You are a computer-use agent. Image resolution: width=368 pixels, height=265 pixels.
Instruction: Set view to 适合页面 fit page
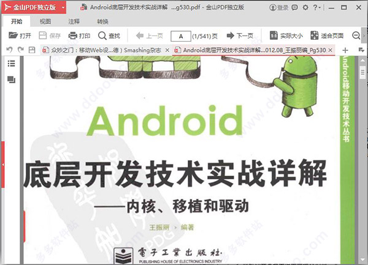pos(327,35)
